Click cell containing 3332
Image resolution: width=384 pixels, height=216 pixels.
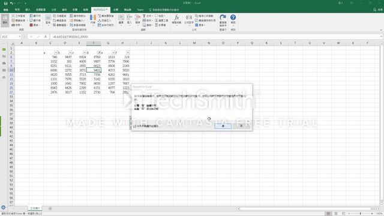(x=50, y=61)
